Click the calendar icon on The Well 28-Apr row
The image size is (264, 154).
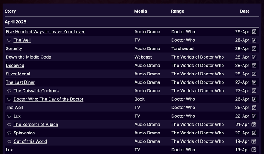point(254,40)
